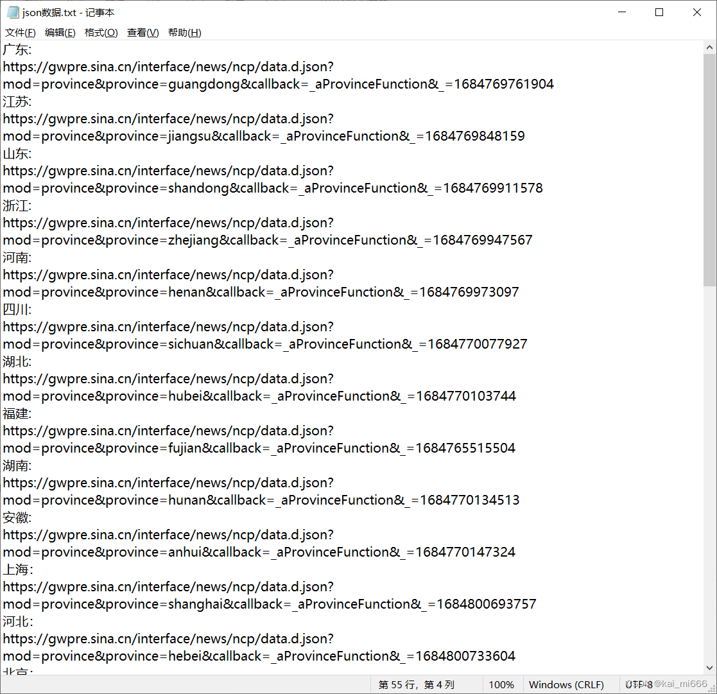Click the line with province=sichuan

coord(265,344)
